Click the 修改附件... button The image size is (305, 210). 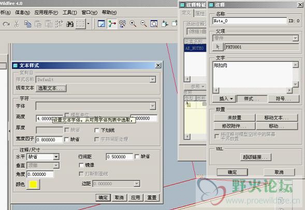point(235,126)
